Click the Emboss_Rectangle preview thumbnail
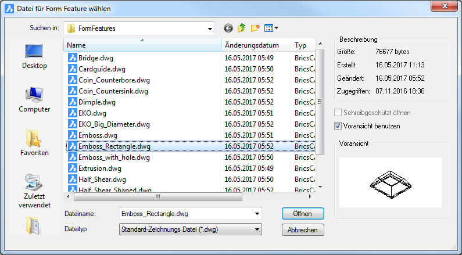The height and width of the screenshot is (255, 462). (390, 182)
